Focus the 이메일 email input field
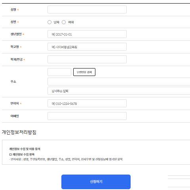 87,116
